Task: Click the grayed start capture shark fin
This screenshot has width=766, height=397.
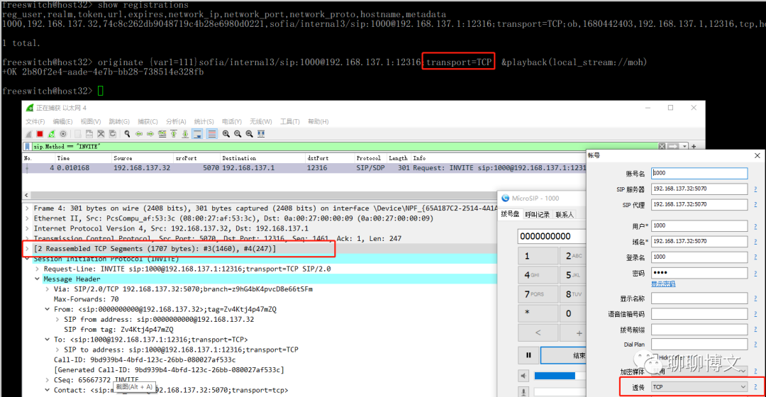Action: (x=28, y=134)
